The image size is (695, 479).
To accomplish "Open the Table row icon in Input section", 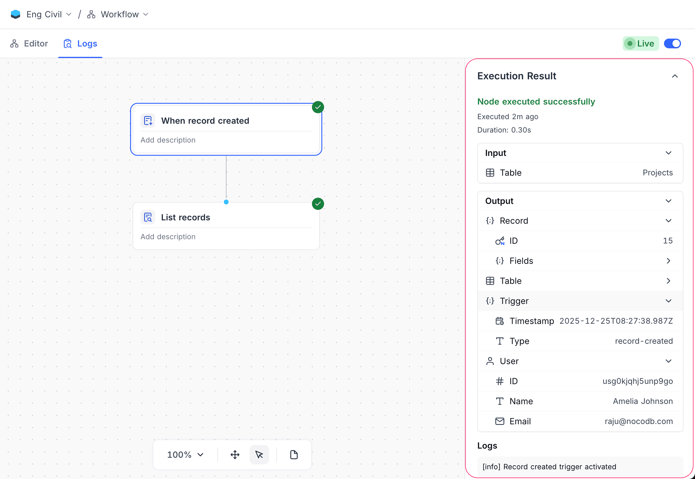I will coord(490,173).
